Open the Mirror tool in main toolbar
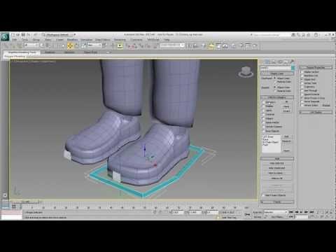 click(190, 46)
